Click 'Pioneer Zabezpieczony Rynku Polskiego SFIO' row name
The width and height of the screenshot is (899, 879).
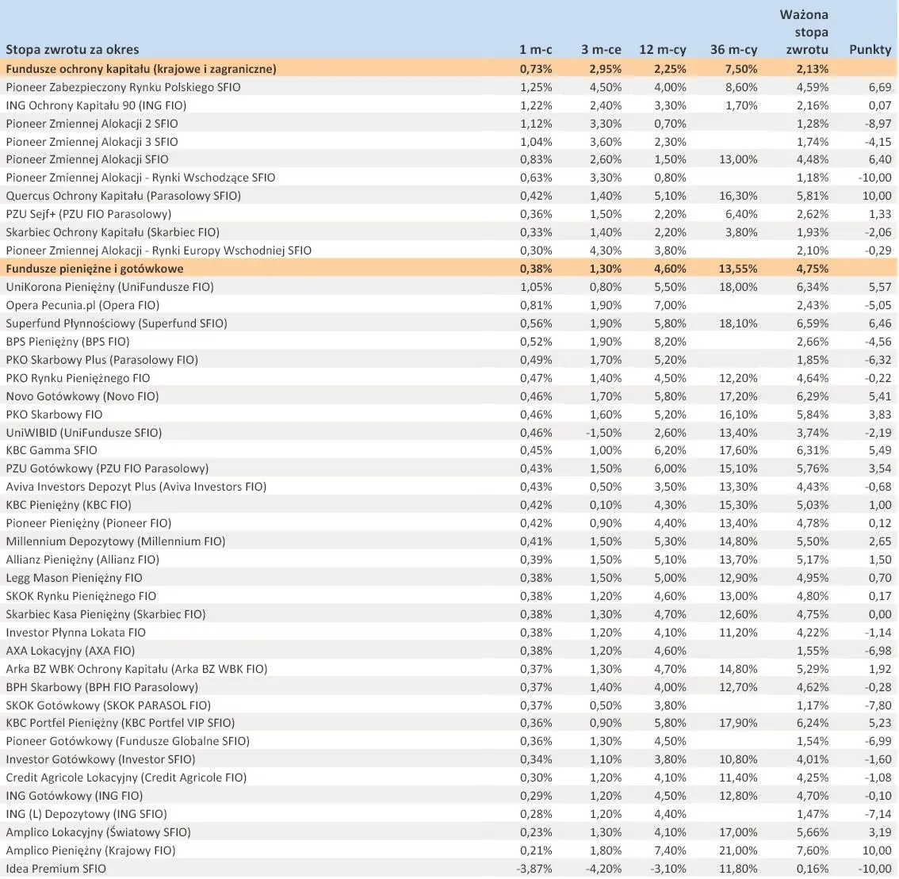click(x=123, y=87)
